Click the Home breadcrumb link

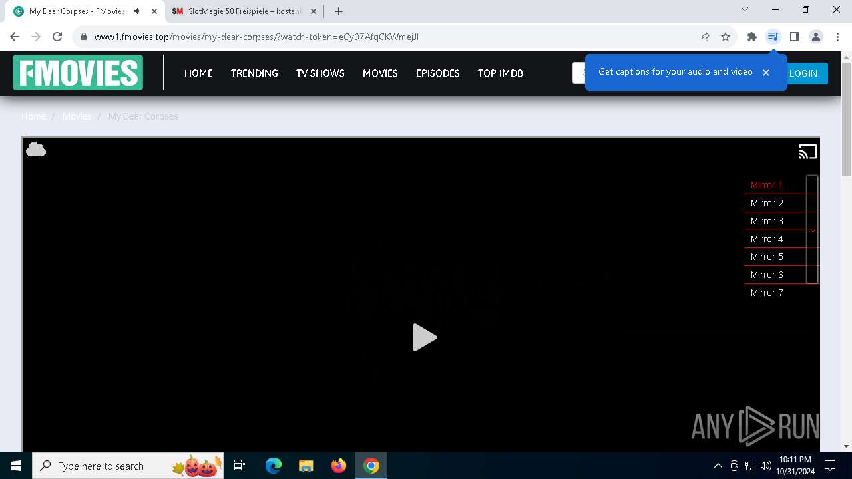34,116
